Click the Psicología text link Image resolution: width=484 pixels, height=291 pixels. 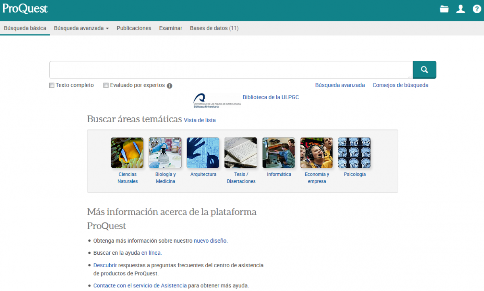(x=355, y=175)
